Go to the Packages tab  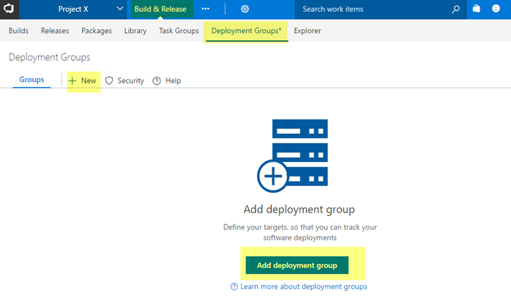coord(97,31)
